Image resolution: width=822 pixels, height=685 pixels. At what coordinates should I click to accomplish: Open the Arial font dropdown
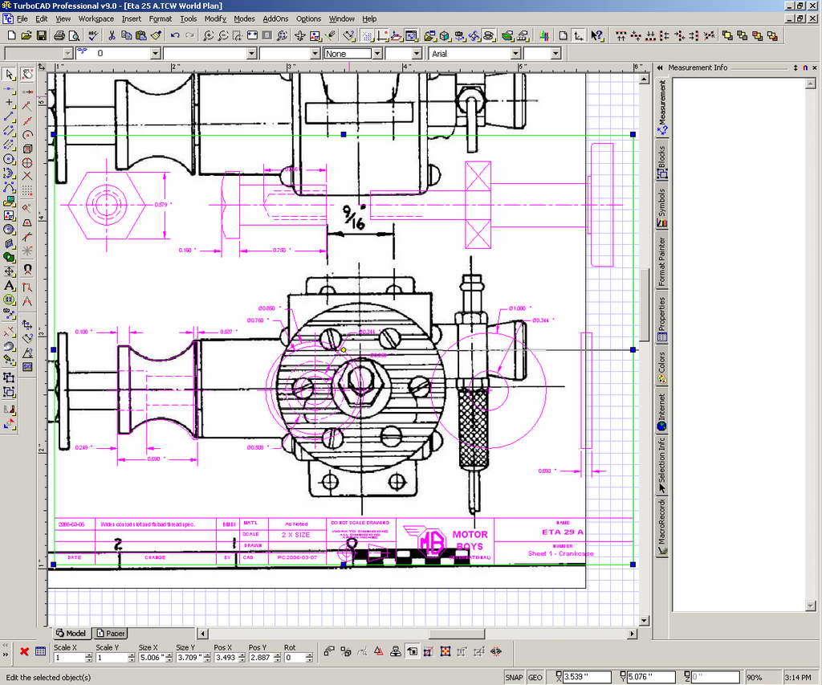click(x=516, y=54)
